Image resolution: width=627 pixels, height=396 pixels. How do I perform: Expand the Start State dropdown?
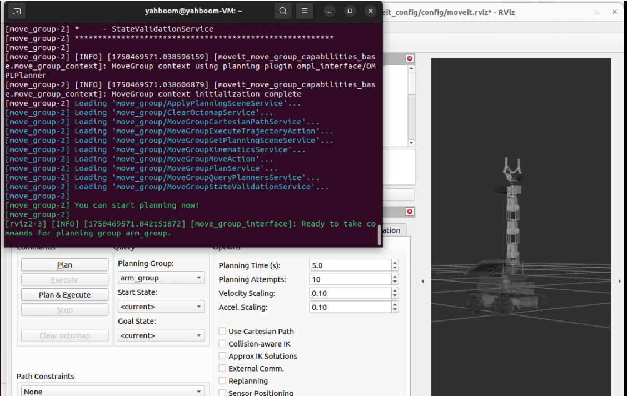pyautogui.click(x=161, y=307)
